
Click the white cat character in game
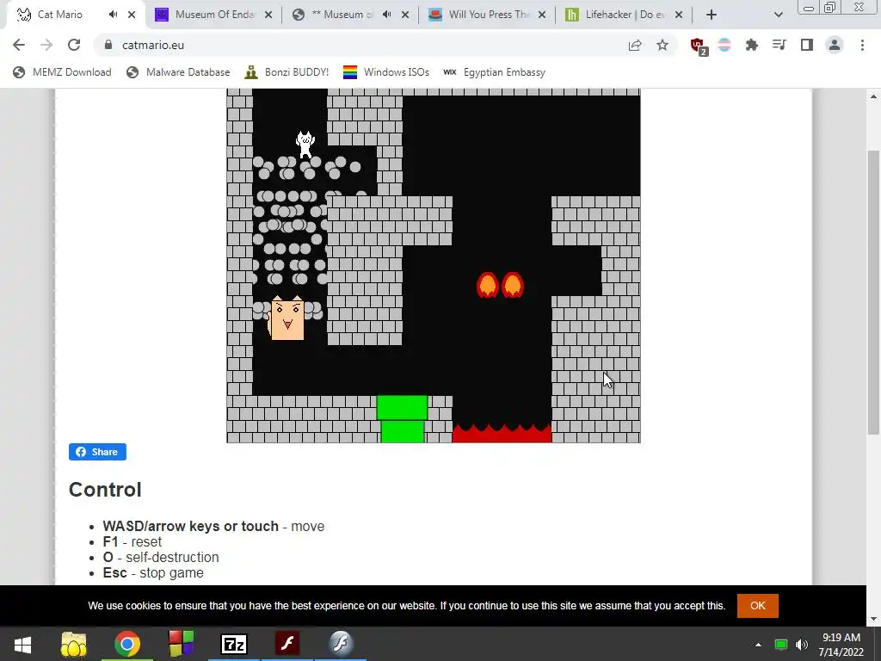tap(305, 144)
